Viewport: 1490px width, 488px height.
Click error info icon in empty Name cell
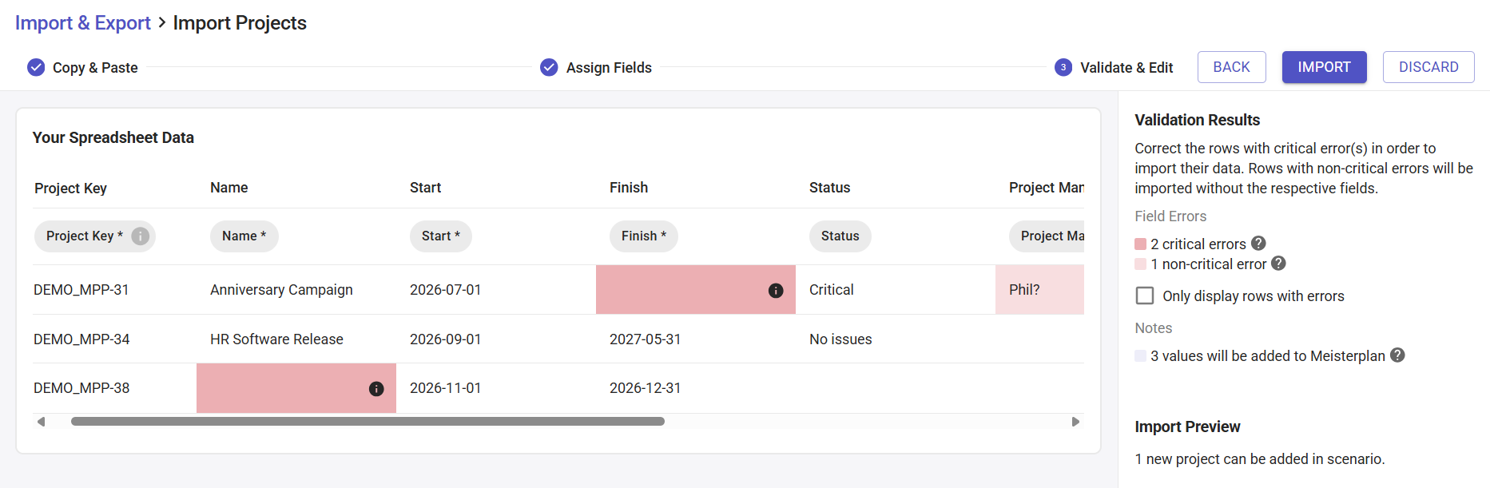(x=376, y=389)
